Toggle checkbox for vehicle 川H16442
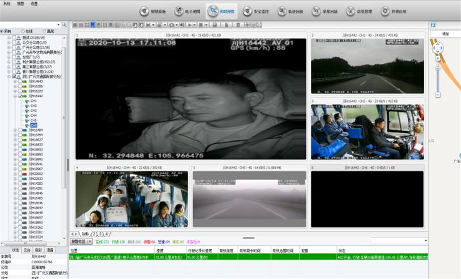Screen dimensions: 461x279 [x=20, y=96]
